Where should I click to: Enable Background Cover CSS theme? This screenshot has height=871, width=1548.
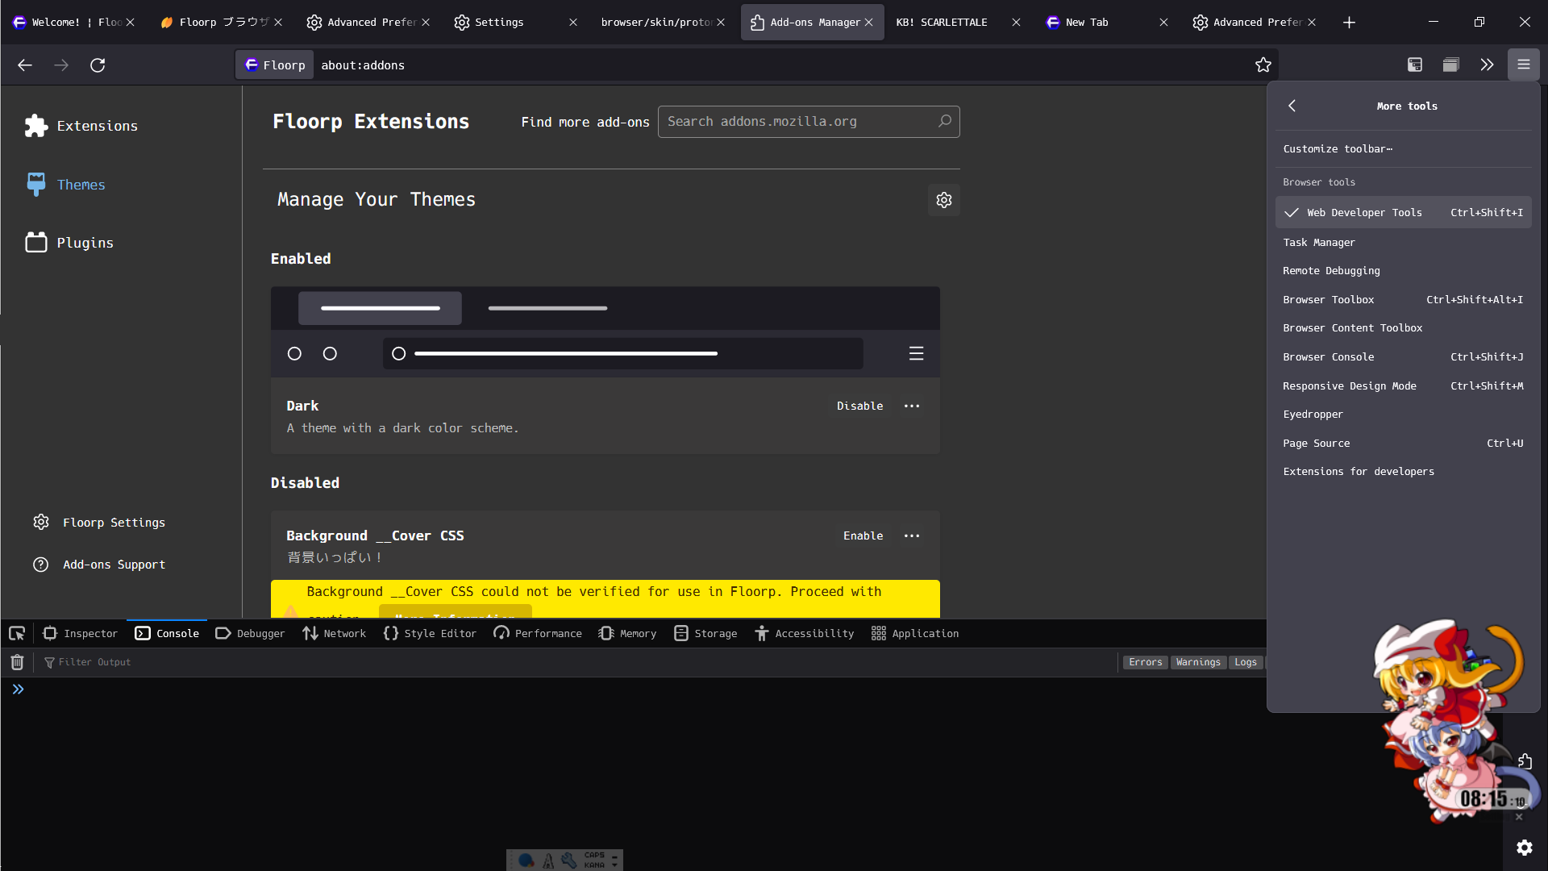[x=863, y=536]
